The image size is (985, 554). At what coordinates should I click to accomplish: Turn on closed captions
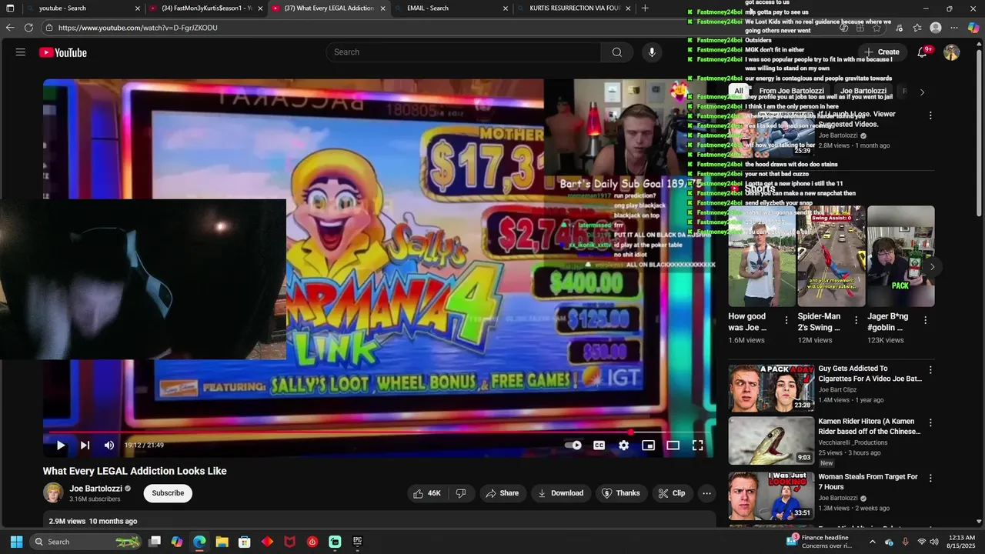[599, 445]
